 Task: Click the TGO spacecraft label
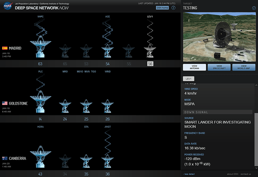pyautogui.click(x=93, y=72)
